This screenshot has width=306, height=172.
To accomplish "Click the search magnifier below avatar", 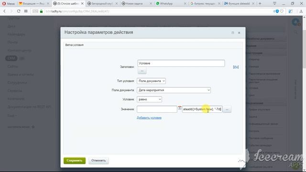I will click(x=296, y=32).
